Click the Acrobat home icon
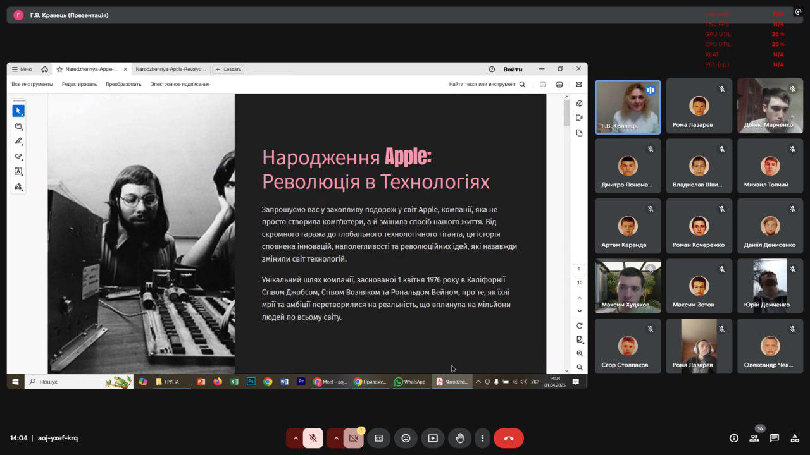 coord(44,70)
